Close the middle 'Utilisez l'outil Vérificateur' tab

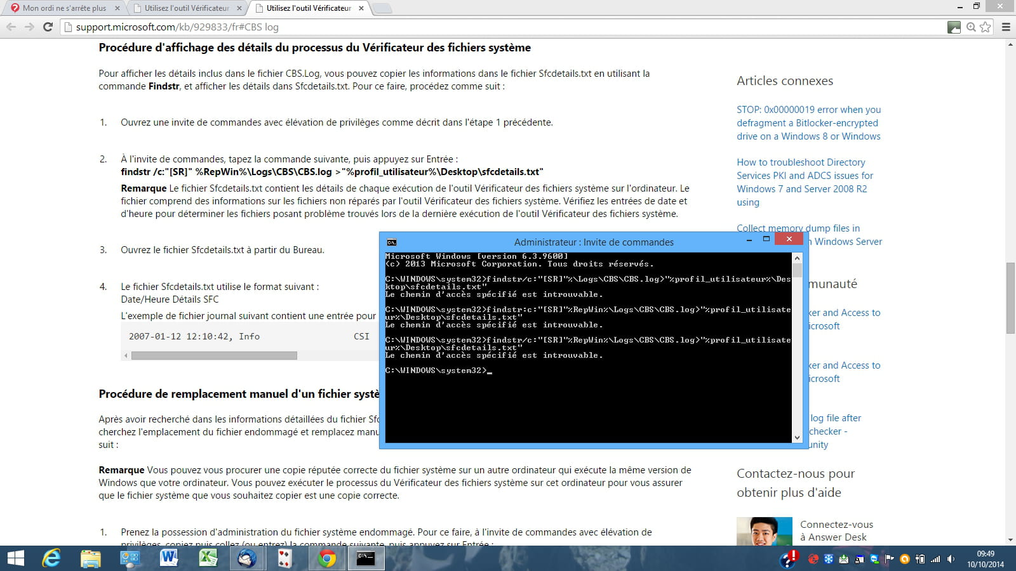[239, 8]
